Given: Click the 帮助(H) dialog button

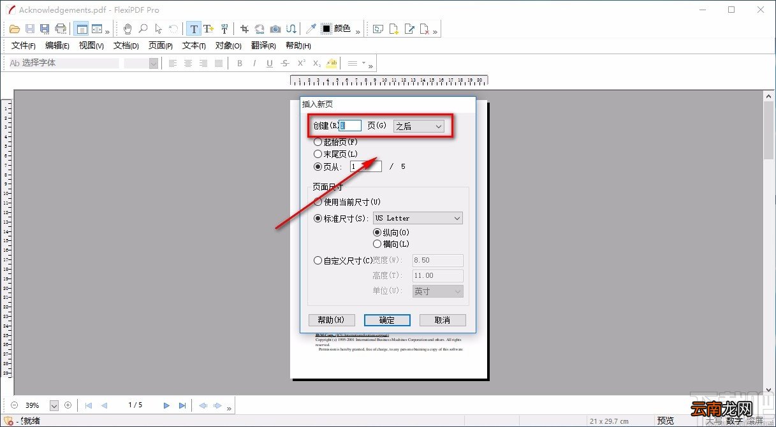Looking at the screenshot, I should (x=332, y=320).
